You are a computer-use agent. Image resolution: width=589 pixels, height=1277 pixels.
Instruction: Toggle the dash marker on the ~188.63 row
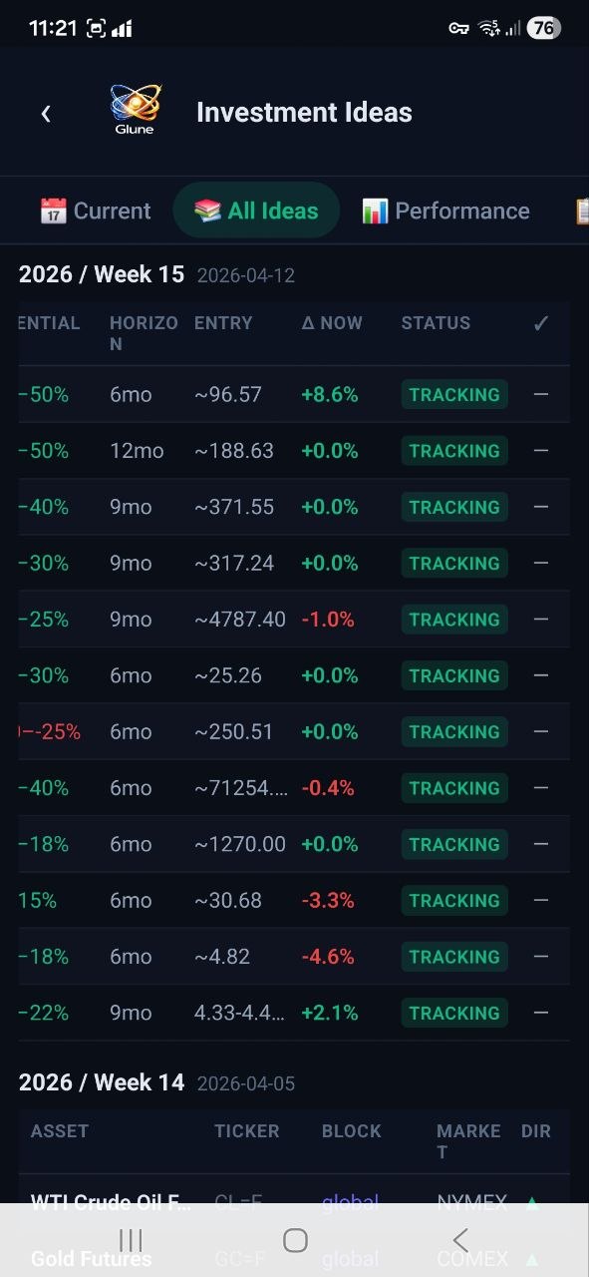coord(540,450)
